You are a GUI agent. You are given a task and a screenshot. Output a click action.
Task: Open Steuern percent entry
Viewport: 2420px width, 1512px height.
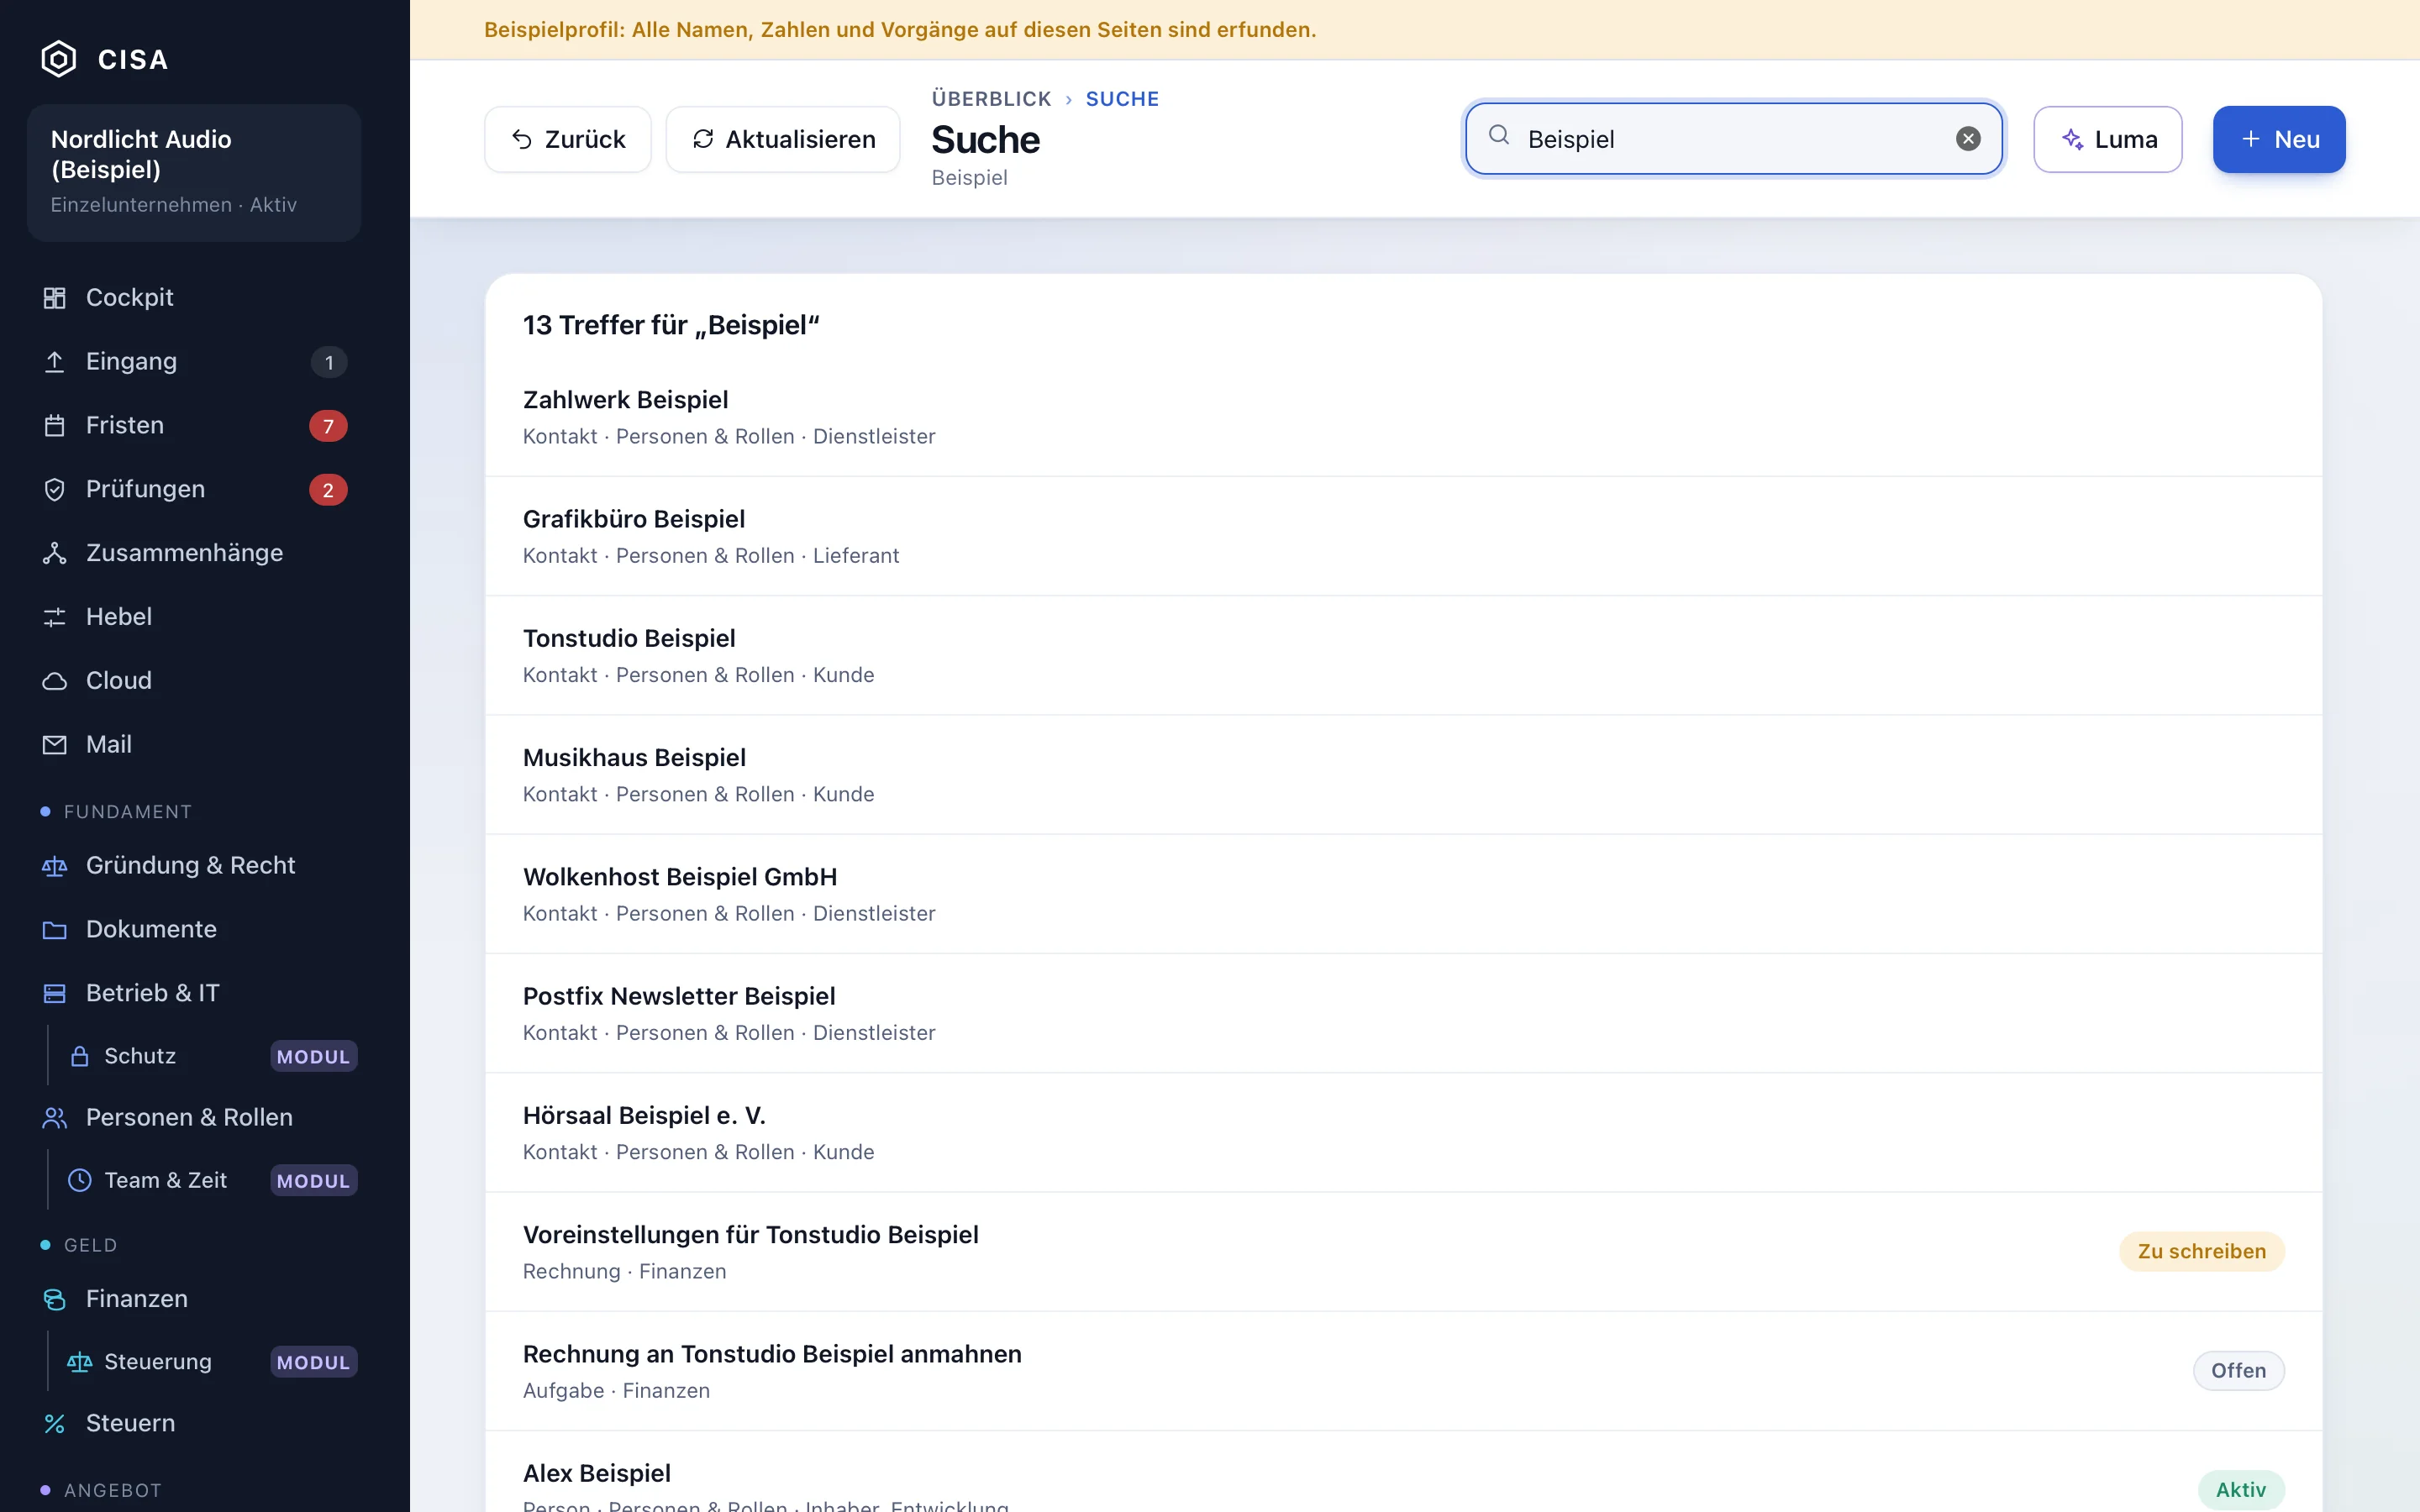coord(194,1423)
